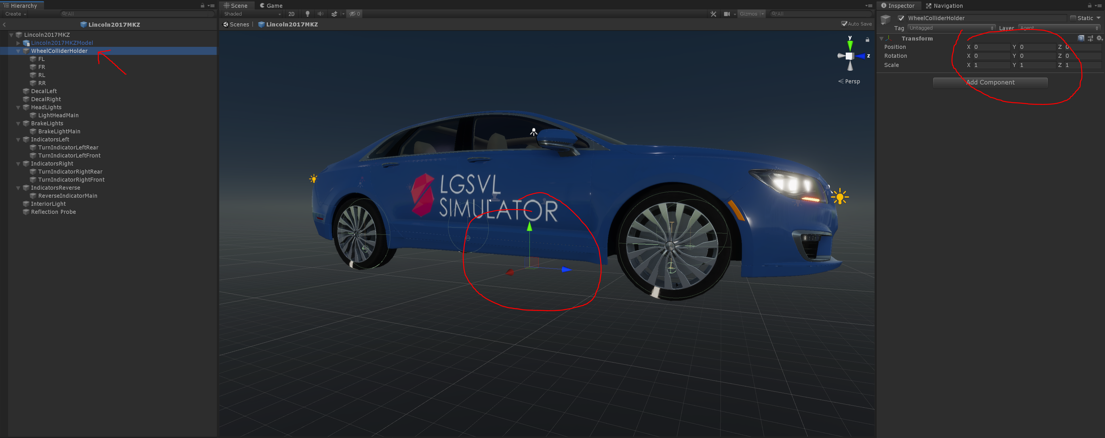Viewport: 1105px width, 438px height.
Task: Click rear light sun gizmo in scene
Action: click(x=314, y=178)
